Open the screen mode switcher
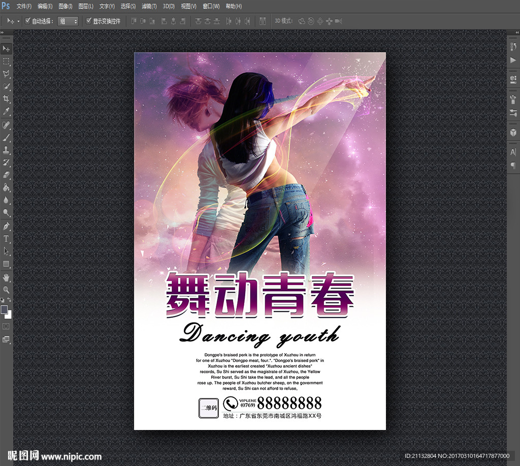520x466 pixels. 6,339
